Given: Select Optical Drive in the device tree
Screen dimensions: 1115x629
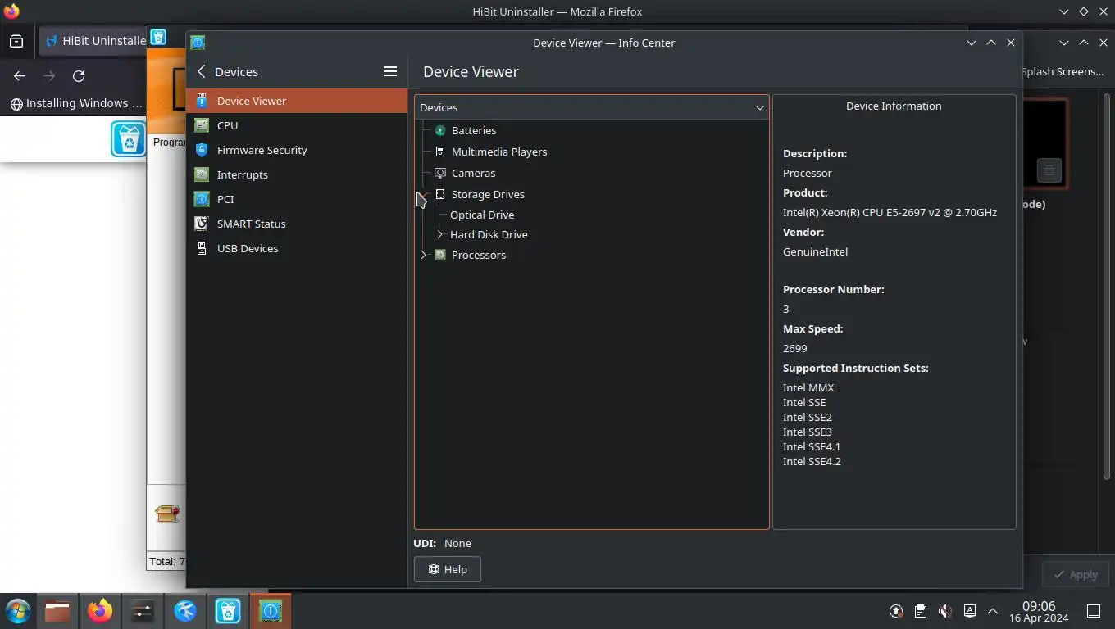Looking at the screenshot, I should coord(482,215).
